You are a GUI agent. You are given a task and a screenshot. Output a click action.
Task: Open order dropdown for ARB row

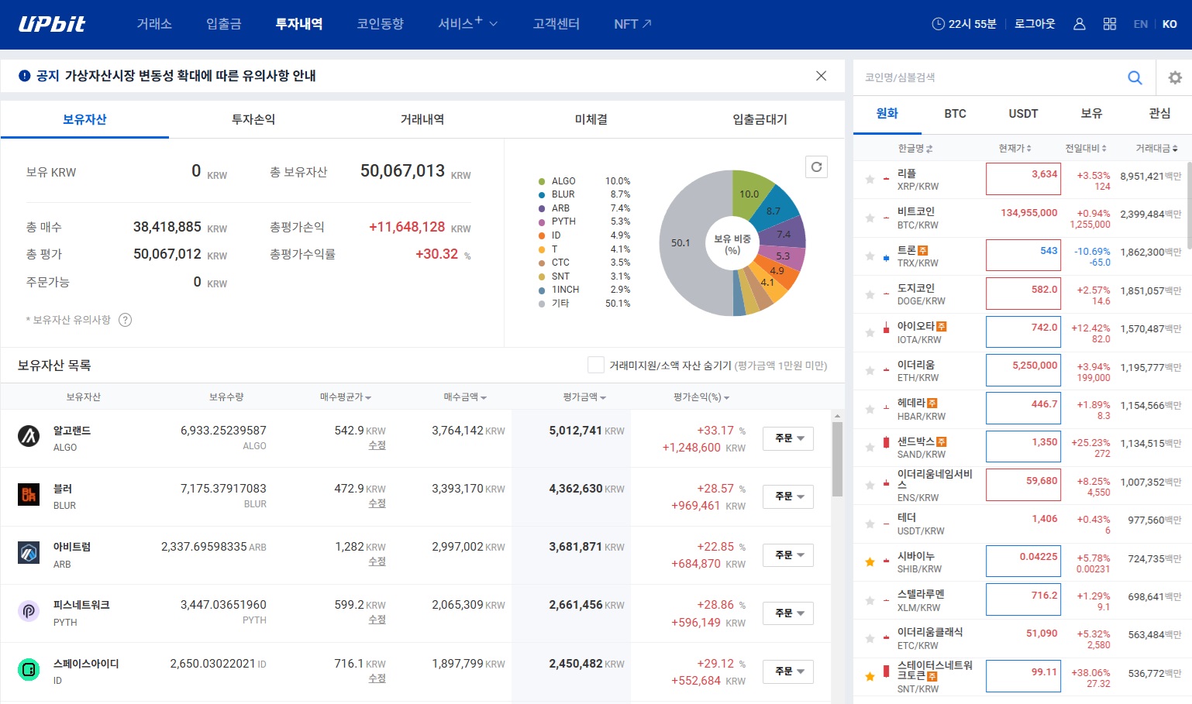(x=788, y=555)
